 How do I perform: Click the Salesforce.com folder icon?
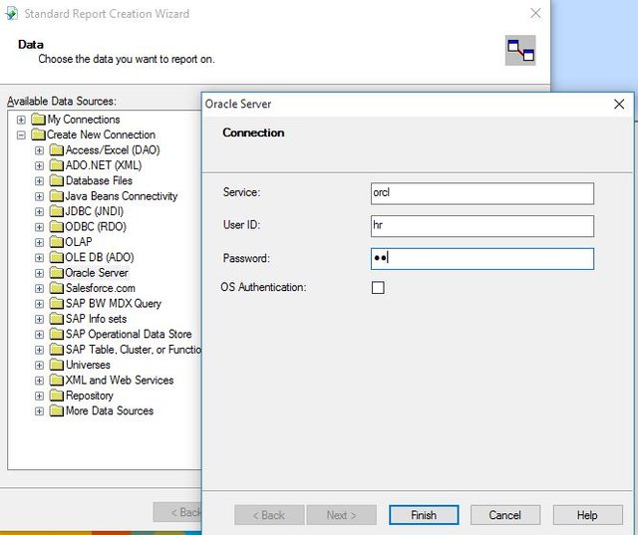[x=57, y=288]
